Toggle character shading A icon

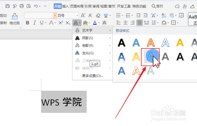coord(104,23)
